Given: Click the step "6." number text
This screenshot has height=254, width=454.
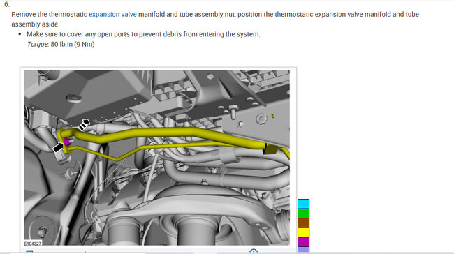Looking at the screenshot, I should (7, 5).
